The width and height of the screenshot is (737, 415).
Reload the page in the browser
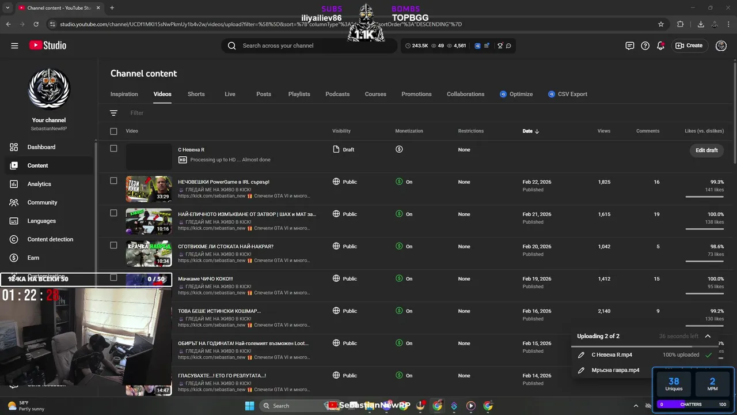tap(36, 24)
